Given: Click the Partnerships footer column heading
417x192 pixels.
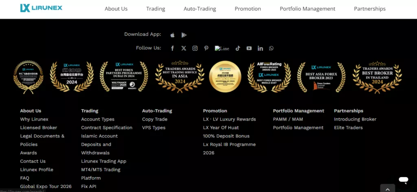Looking at the screenshot, I should tap(349, 111).
